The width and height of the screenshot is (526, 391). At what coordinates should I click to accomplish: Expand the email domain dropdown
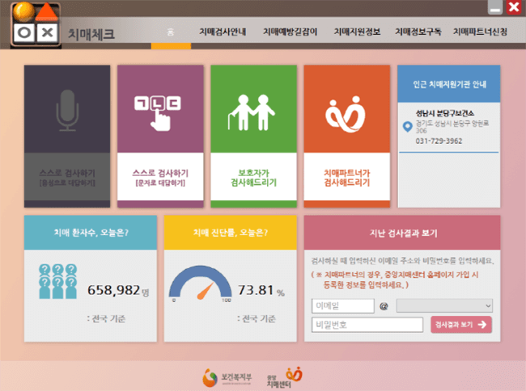pos(444,306)
